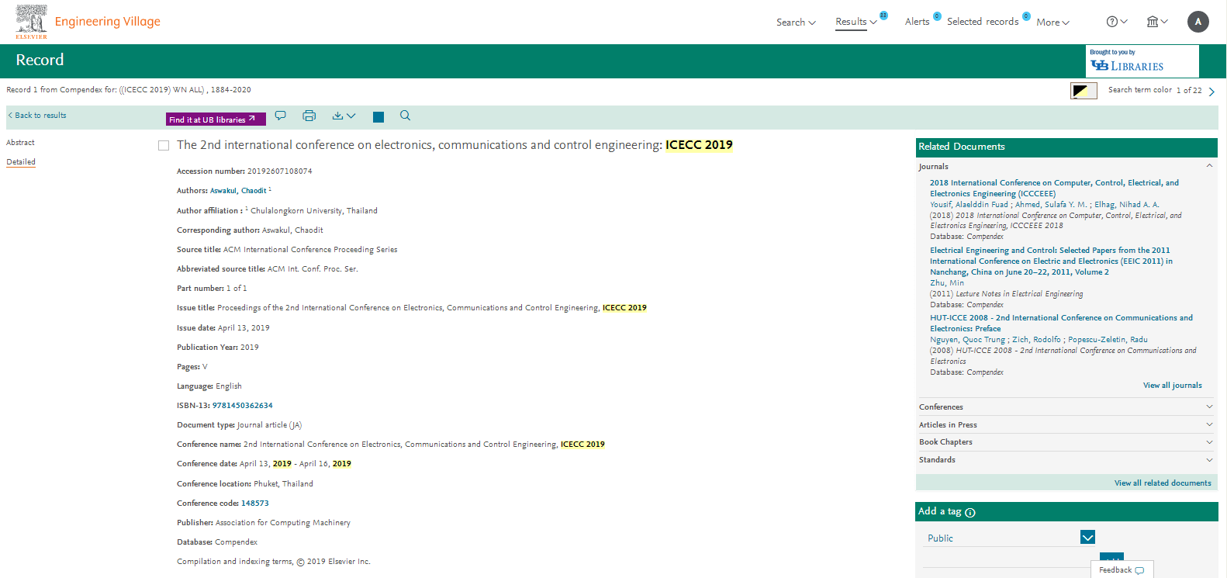The height and width of the screenshot is (578, 1227).
Task: Click View all journals link
Action: [x=1172, y=386]
